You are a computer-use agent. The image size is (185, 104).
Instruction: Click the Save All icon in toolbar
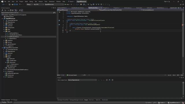pos(17,5)
